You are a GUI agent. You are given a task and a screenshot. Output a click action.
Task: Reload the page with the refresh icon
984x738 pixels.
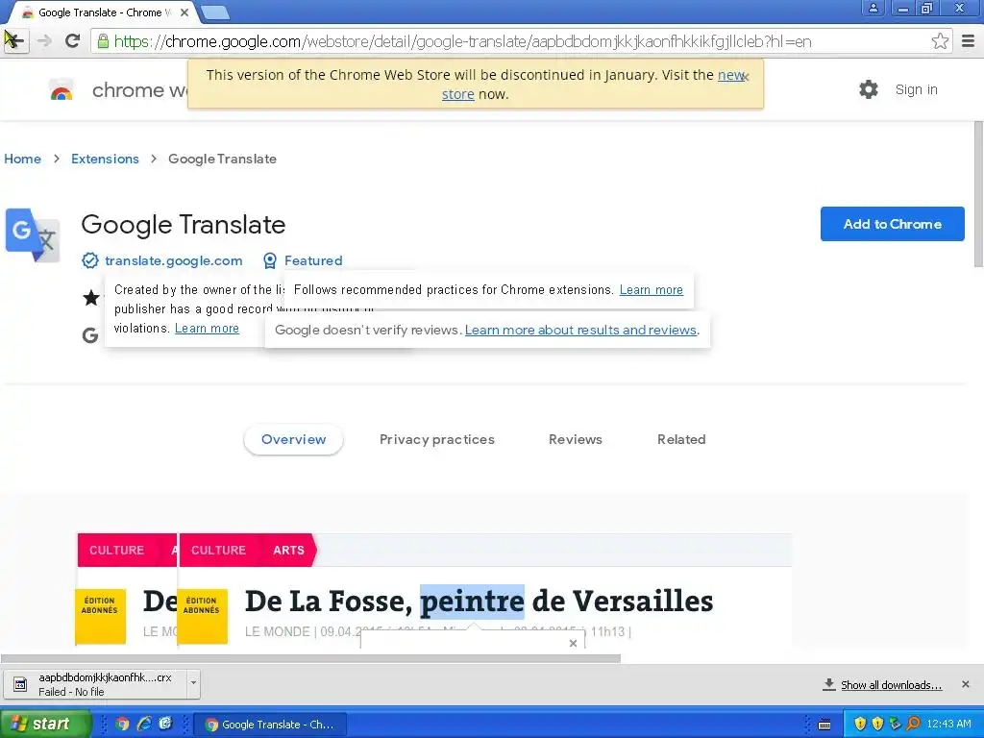coord(73,41)
